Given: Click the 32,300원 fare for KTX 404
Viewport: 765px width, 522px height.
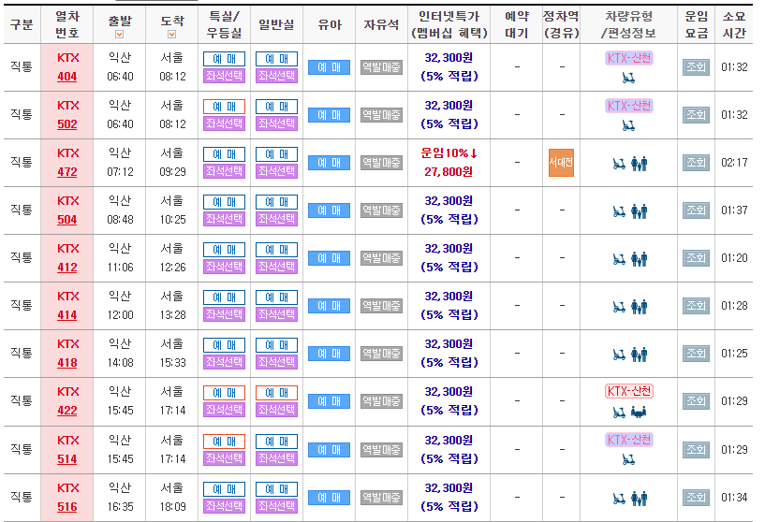Looking at the screenshot, I should [449, 57].
